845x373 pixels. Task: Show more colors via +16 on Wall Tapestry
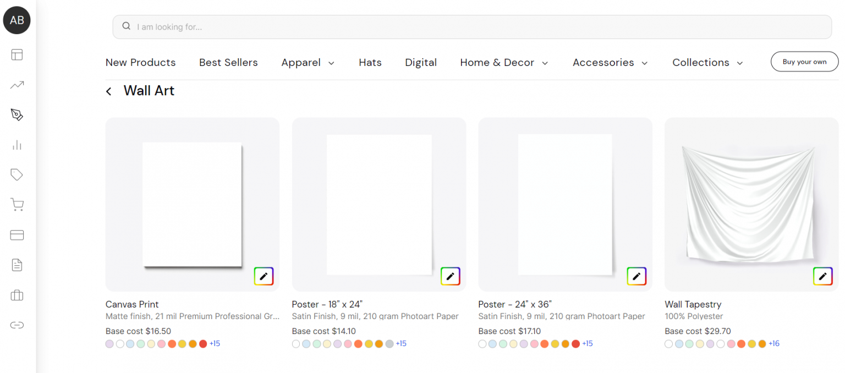coord(774,343)
